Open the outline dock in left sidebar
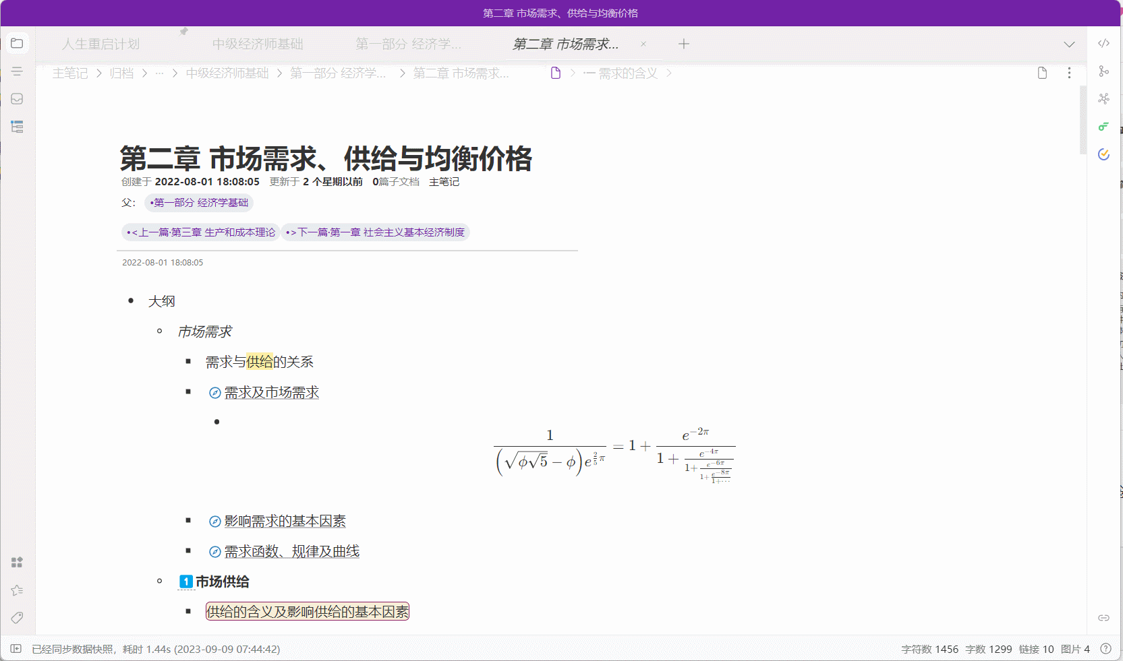The height and width of the screenshot is (661, 1123). pos(17,71)
